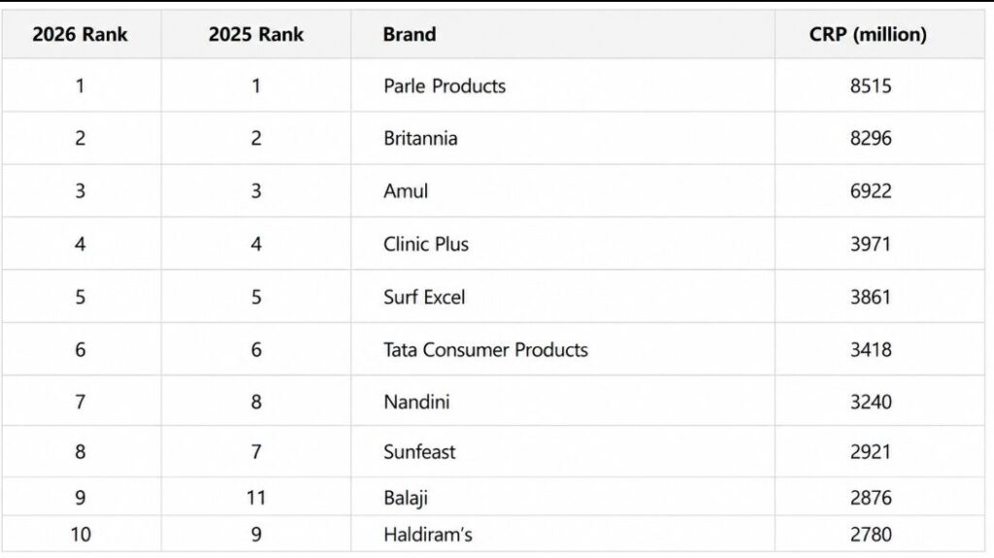
Task: Click the CRP value 2780
Action: pyautogui.click(x=871, y=535)
